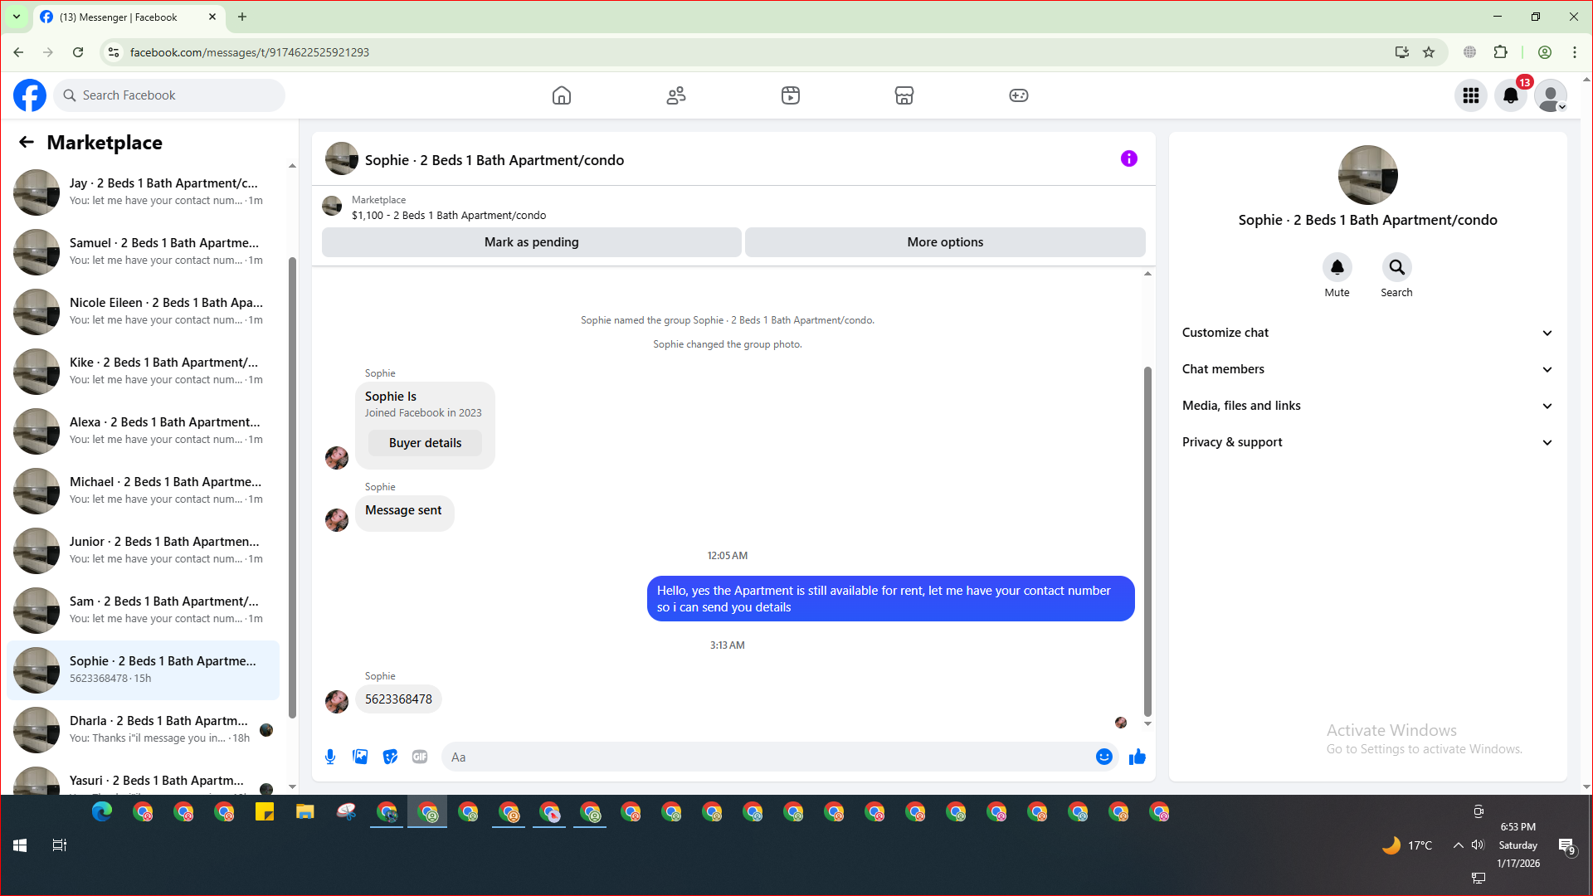Expand the Chat members section
The height and width of the screenshot is (896, 1593).
pyautogui.click(x=1367, y=369)
